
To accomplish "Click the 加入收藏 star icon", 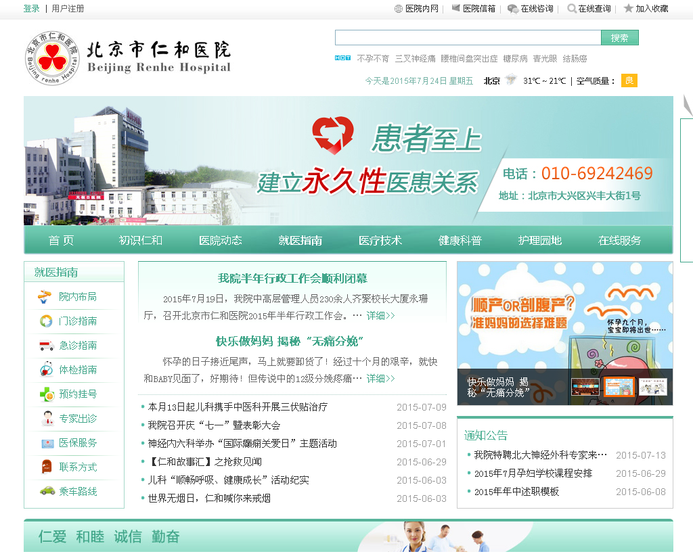I will pos(628,9).
